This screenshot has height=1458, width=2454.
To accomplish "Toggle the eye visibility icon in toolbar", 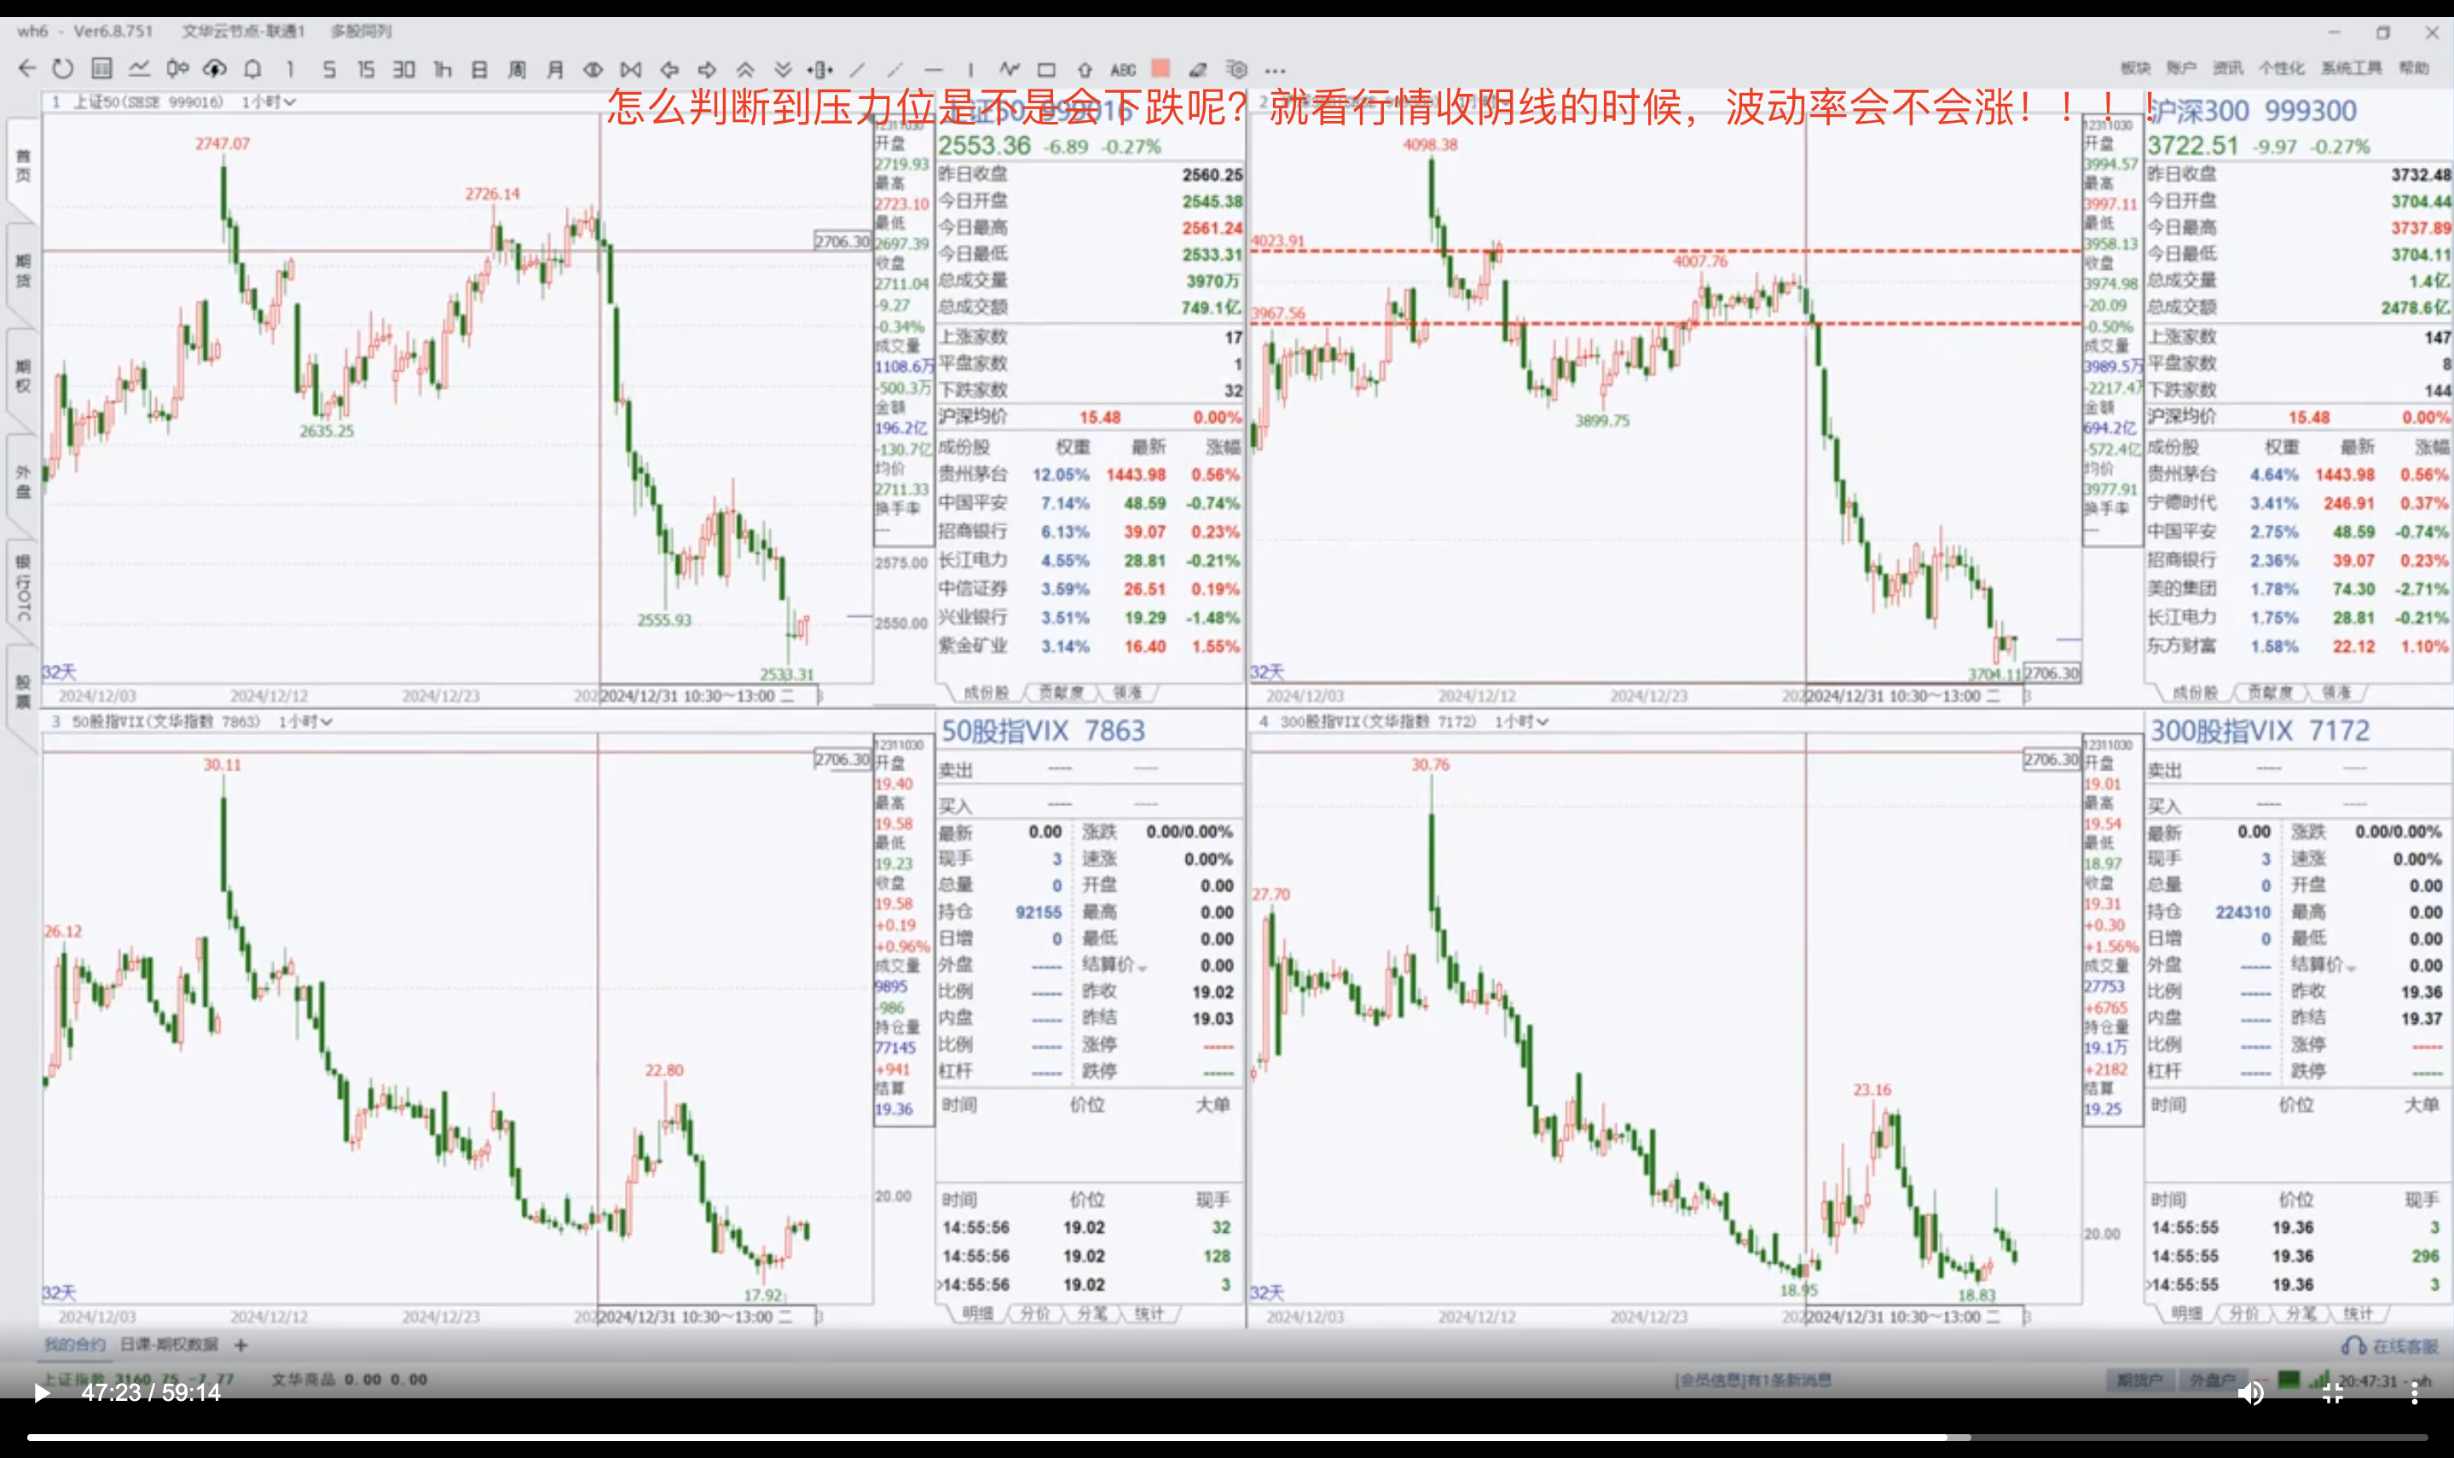I will [593, 69].
